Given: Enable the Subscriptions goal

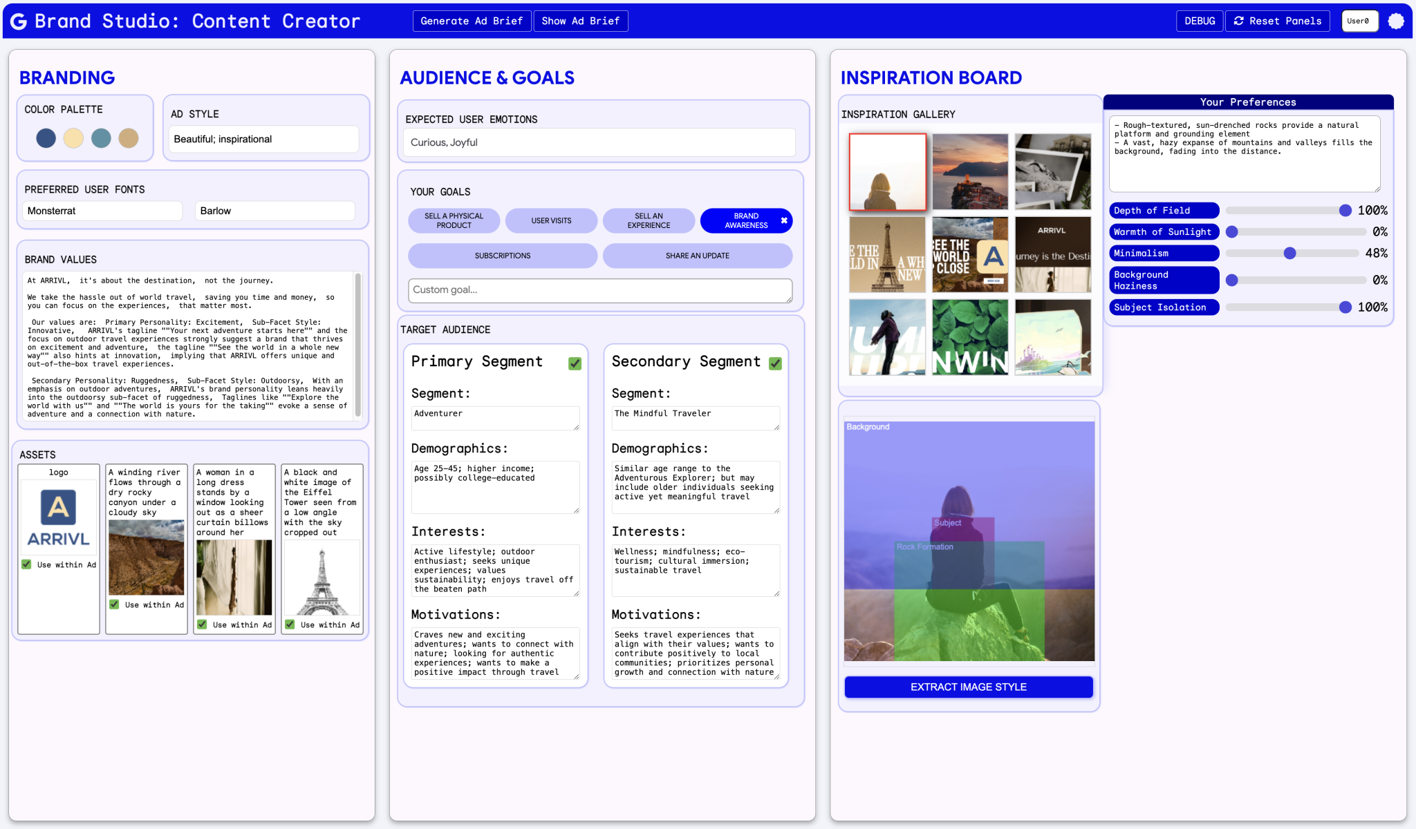Looking at the screenshot, I should tap(503, 256).
